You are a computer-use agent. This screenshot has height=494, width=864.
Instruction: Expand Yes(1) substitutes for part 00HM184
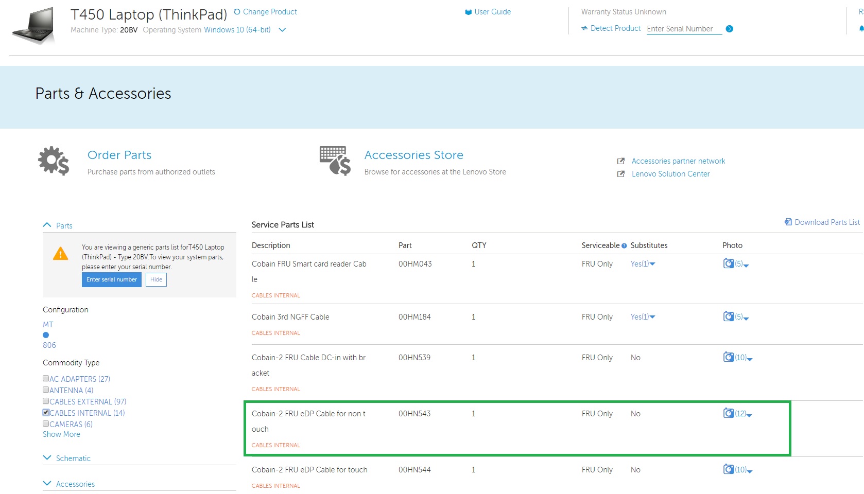(643, 317)
